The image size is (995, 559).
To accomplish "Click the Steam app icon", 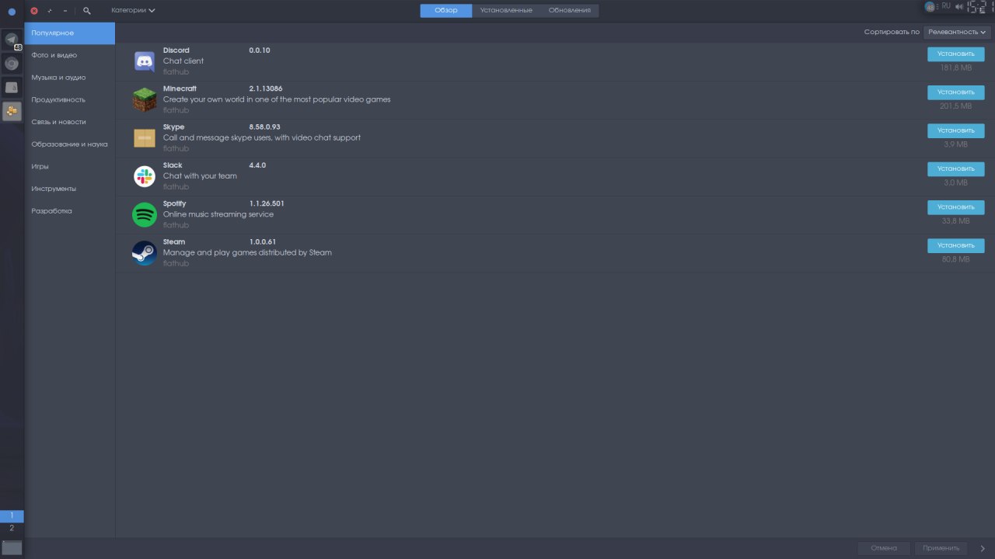I will tap(145, 252).
